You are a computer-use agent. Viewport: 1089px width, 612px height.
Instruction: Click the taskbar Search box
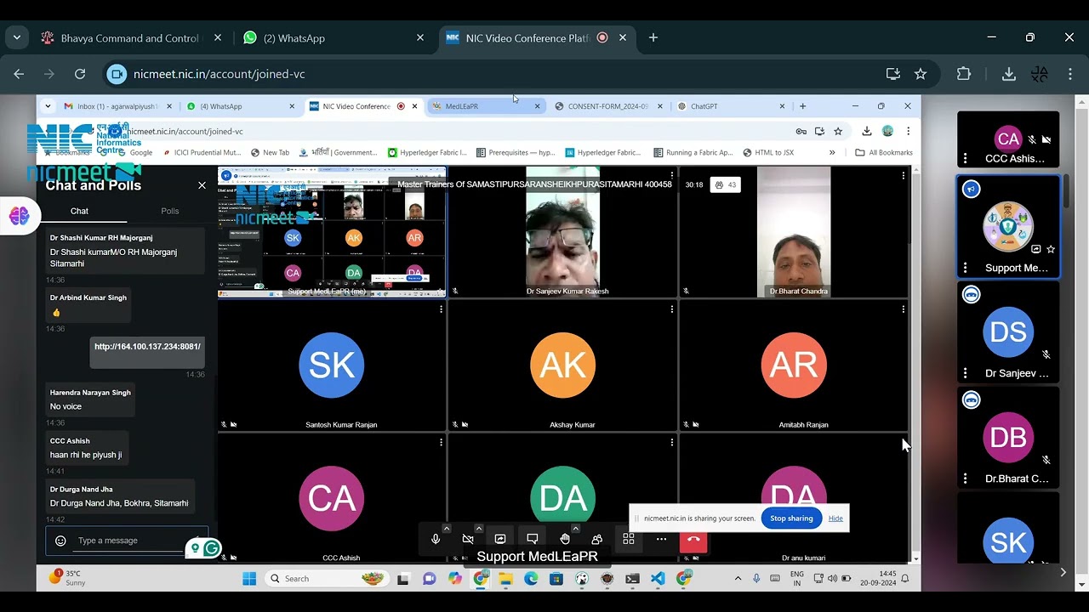point(328,579)
